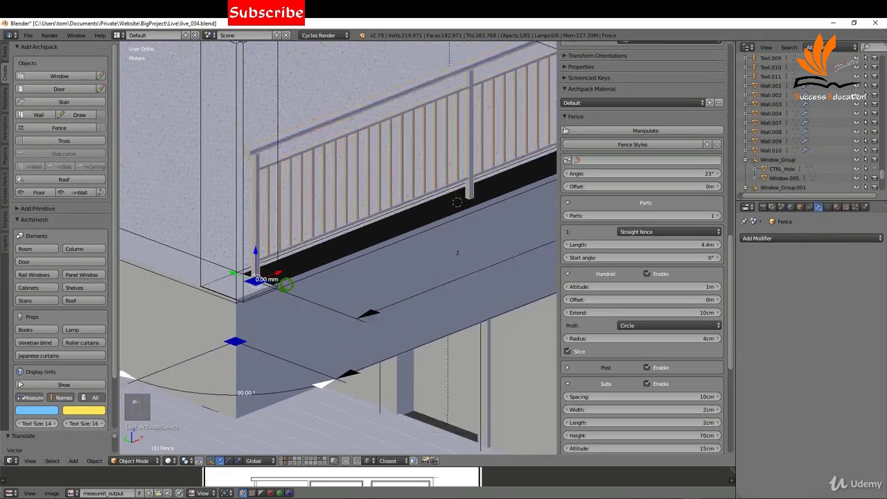Screen dimensions: 887x499
Task: Click the unlink X icon beside measureit_output
Action: 167,493
